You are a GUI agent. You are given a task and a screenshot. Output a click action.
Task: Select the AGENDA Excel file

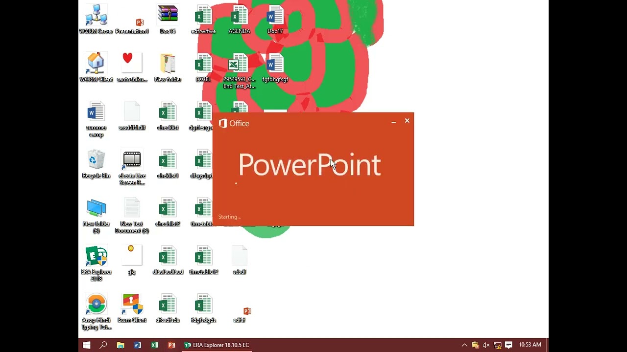(x=239, y=20)
